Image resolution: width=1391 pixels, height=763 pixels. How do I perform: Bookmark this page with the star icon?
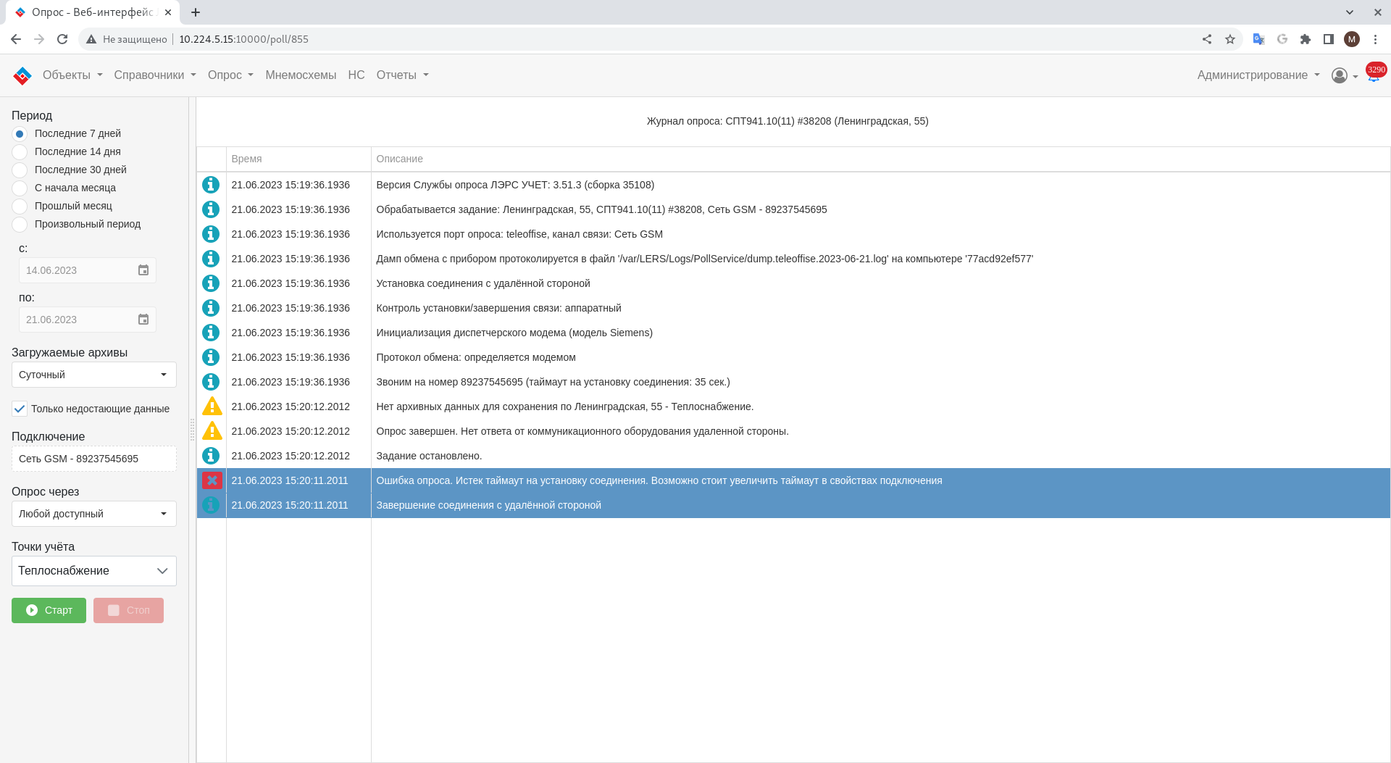tap(1230, 39)
